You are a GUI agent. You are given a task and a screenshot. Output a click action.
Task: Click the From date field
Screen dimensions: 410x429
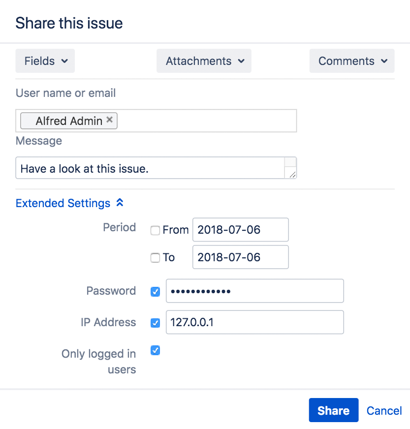click(x=240, y=230)
